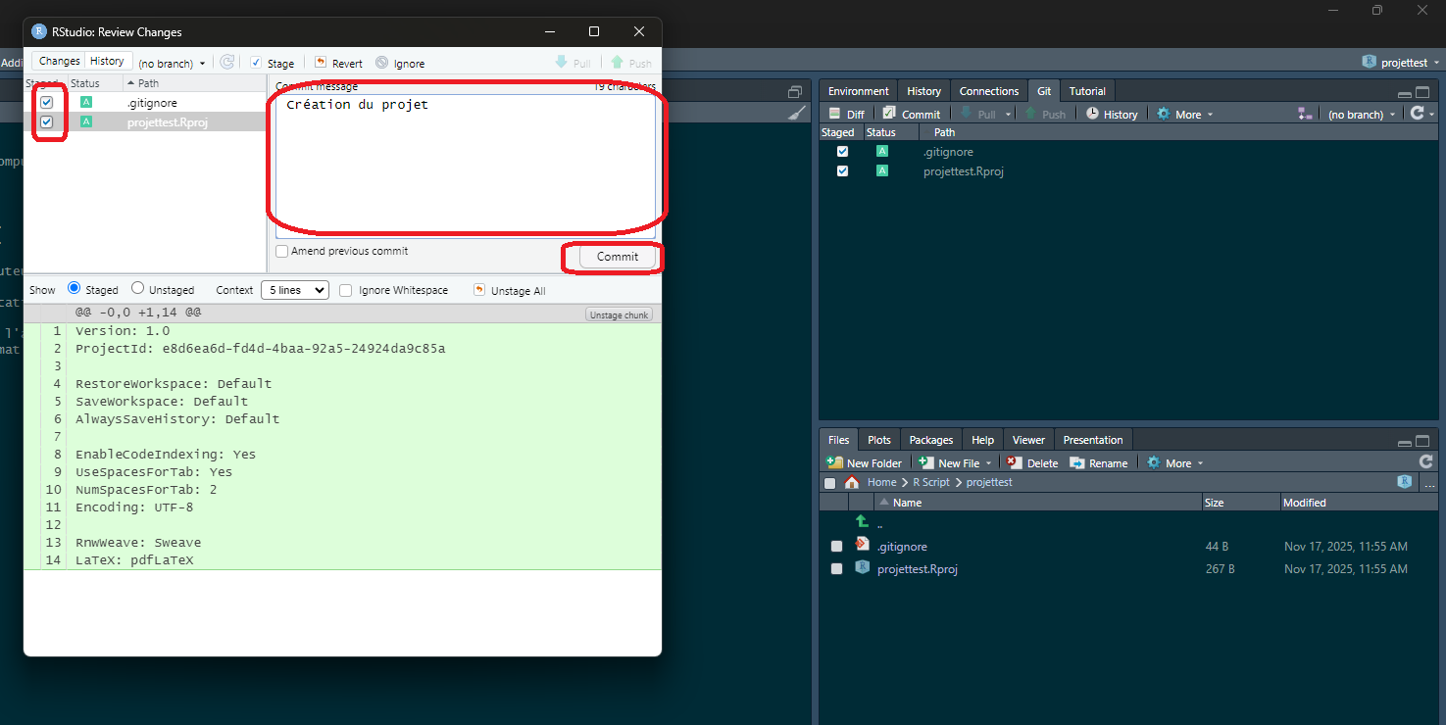Expand the More menu in Git pane

(1185, 114)
